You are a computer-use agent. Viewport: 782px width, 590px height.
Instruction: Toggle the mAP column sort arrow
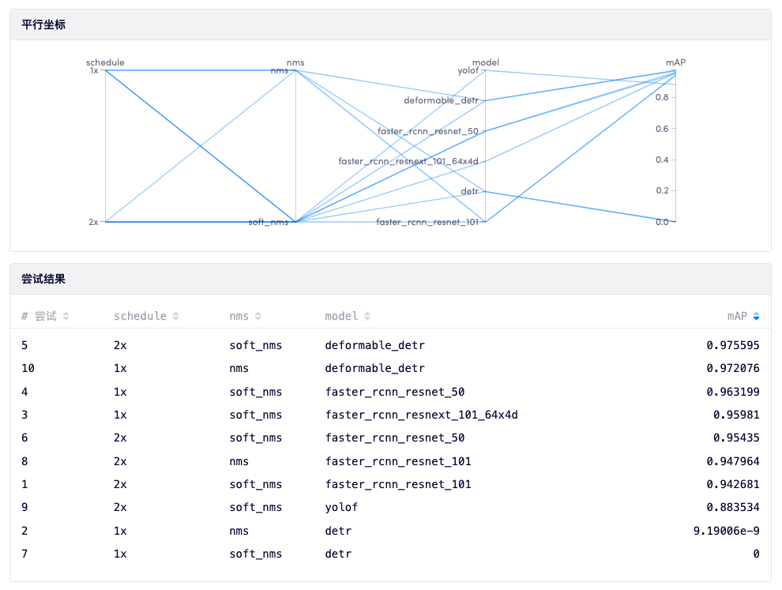point(756,316)
